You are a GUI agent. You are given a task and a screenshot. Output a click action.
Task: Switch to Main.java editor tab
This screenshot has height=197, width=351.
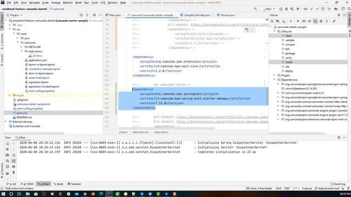pos(115,15)
